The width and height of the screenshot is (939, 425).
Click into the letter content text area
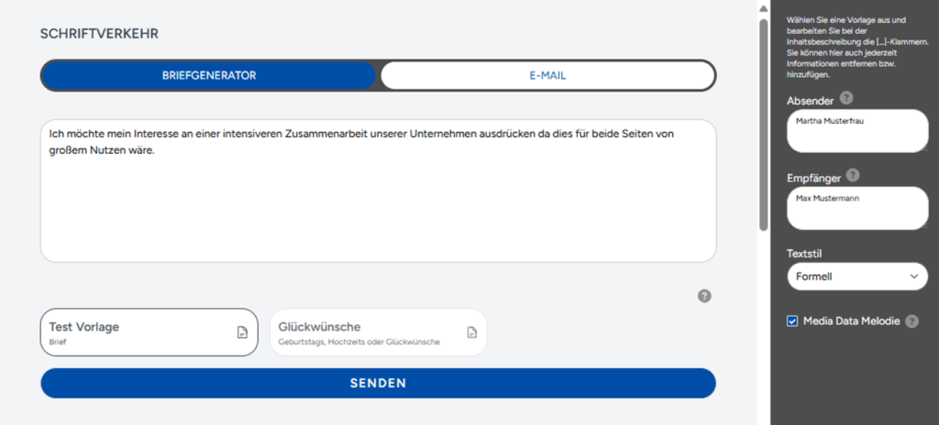378,191
